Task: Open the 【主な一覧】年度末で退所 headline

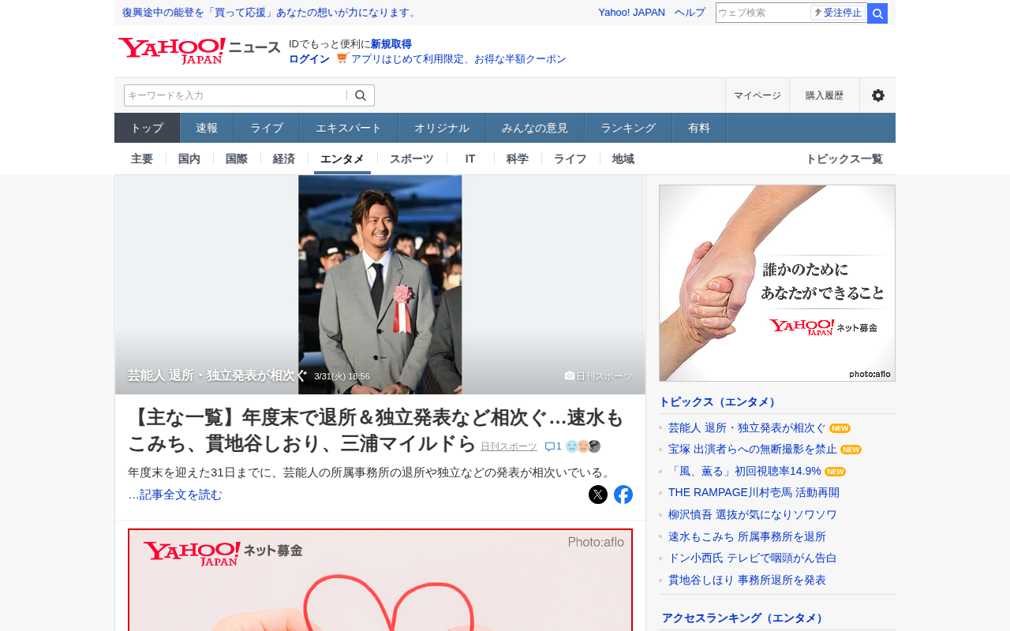Action: pyautogui.click(x=376, y=431)
